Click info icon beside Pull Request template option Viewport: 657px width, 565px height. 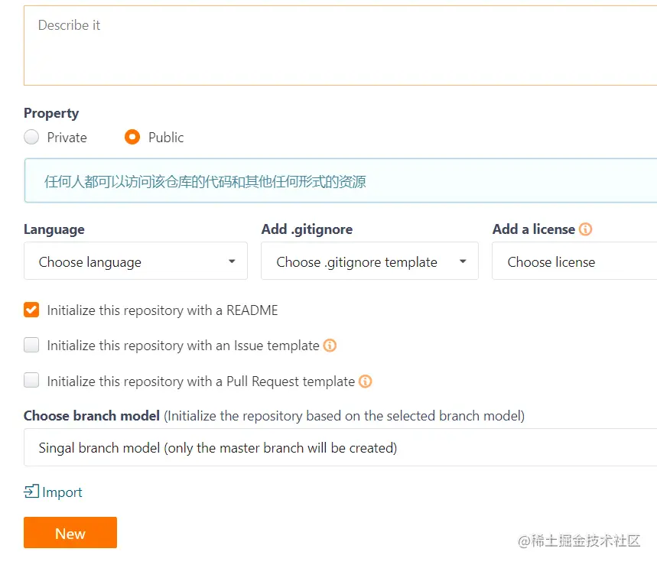[x=366, y=382]
